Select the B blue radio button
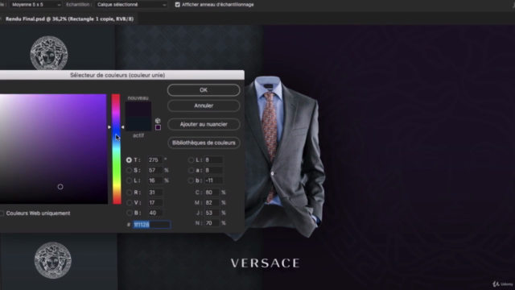The width and height of the screenshot is (515, 290). [129, 213]
